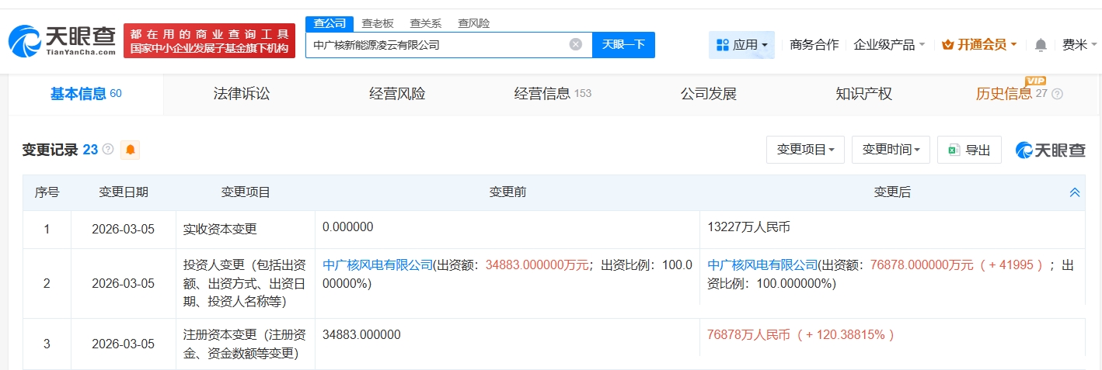Collapse table using double chevron icon
This screenshot has width=1102, height=370.
tap(1074, 192)
